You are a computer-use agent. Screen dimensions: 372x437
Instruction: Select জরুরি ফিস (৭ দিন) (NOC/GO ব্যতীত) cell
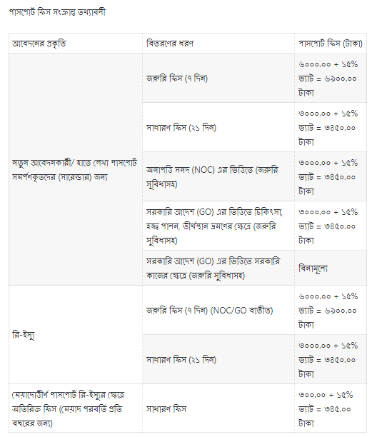coord(218,310)
